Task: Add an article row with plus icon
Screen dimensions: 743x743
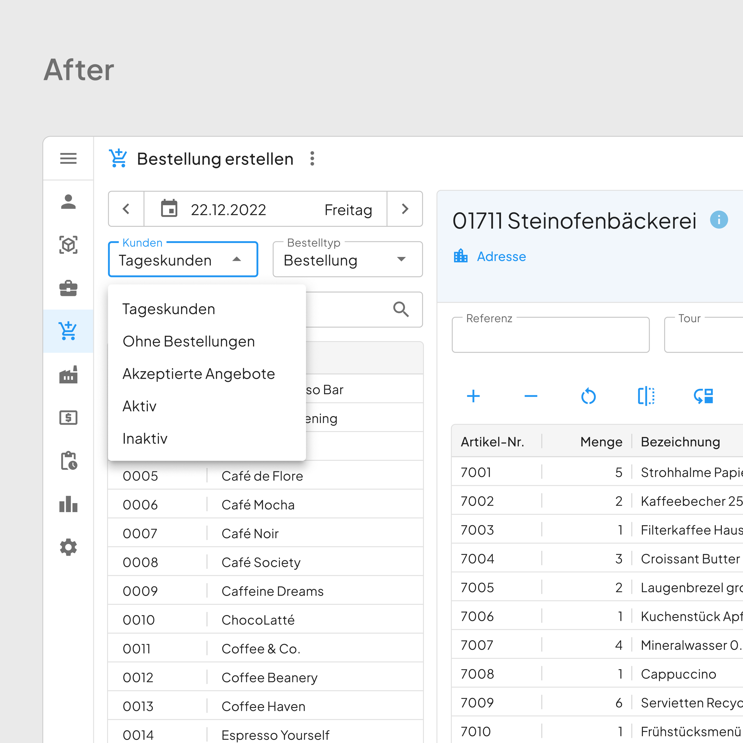Action: tap(473, 396)
